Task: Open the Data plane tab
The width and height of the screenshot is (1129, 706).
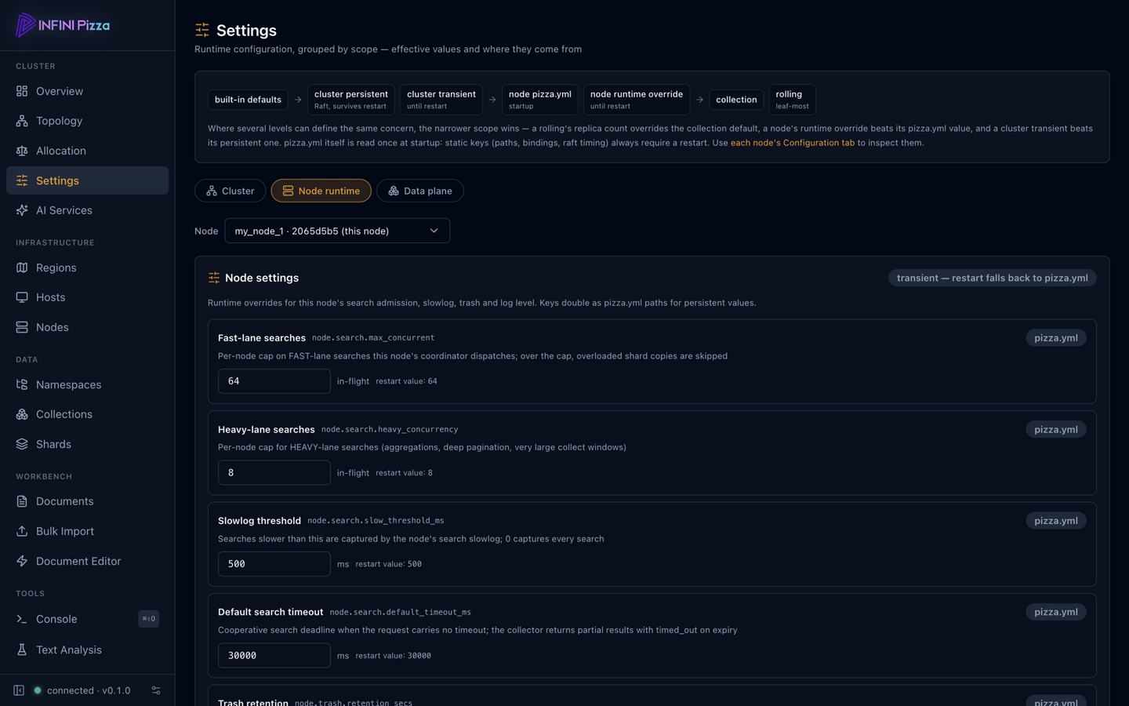Action: click(x=420, y=191)
